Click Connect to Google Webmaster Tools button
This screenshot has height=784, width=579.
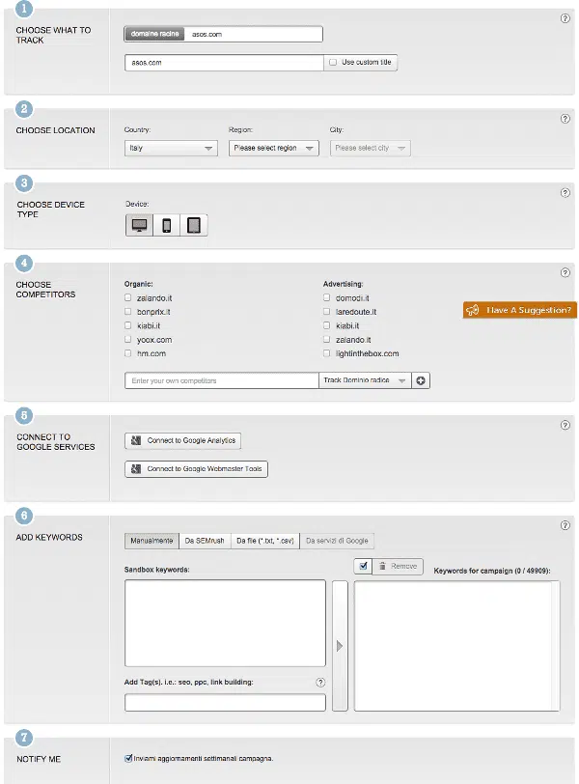pyautogui.click(x=196, y=469)
